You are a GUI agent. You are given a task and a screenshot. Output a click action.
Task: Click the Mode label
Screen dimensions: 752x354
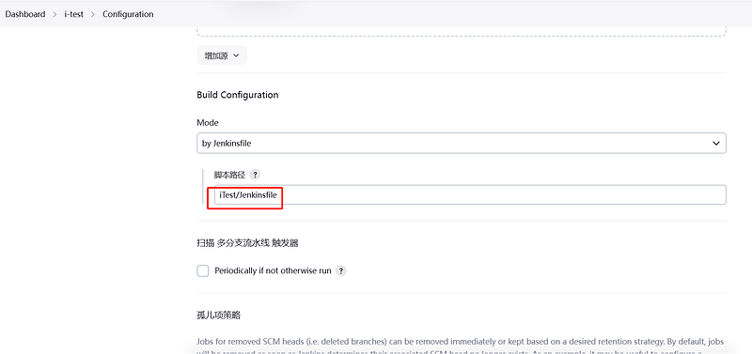[x=208, y=123]
